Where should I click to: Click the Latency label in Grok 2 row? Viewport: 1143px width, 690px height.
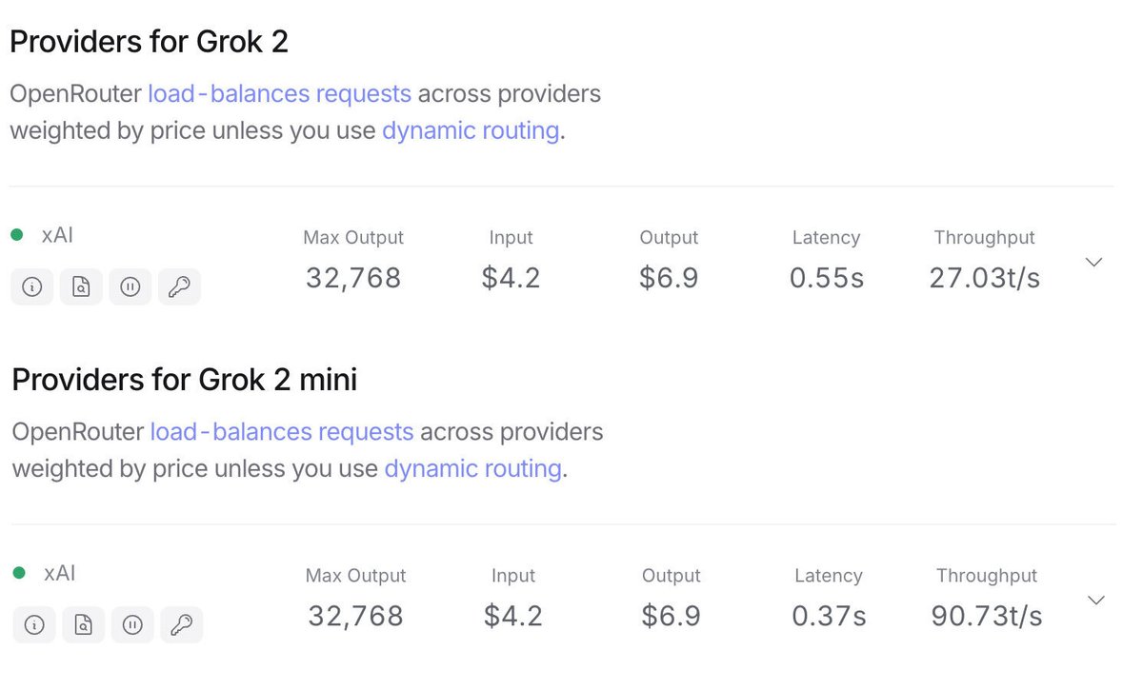826,238
